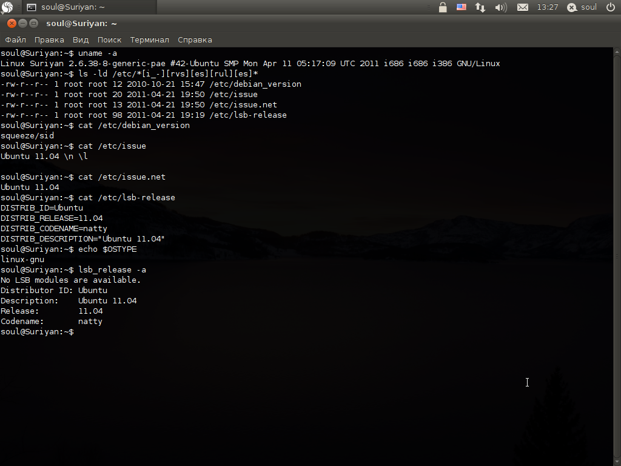Open the network connection arrows indicator

480,7
